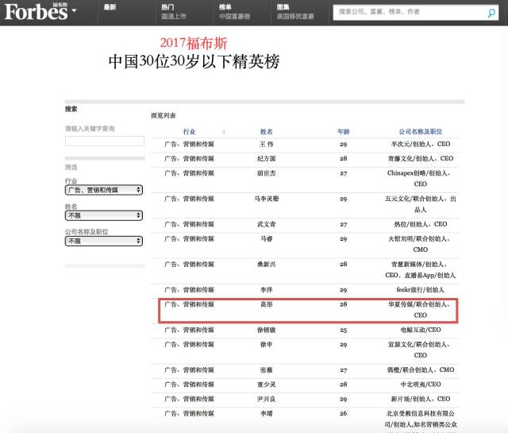Click the search magnifier icon in header

491,13
